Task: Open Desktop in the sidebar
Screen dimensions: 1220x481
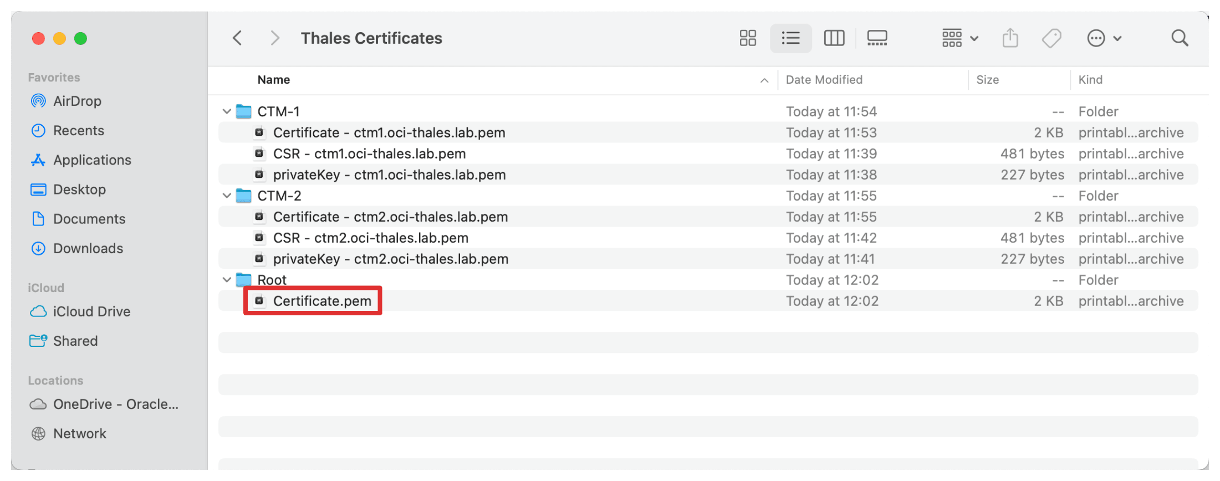Action: [x=68, y=189]
